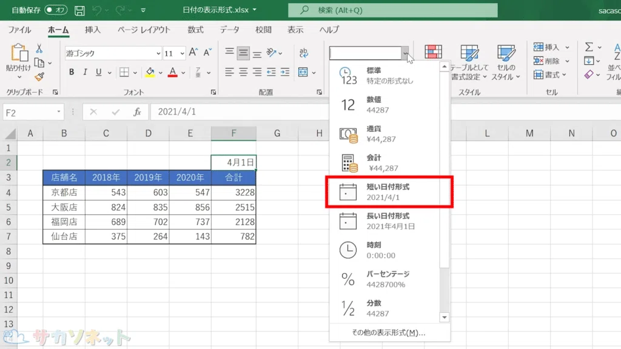This screenshot has width=621, height=349.
Task: Center text horizontally
Action: click(x=243, y=72)
